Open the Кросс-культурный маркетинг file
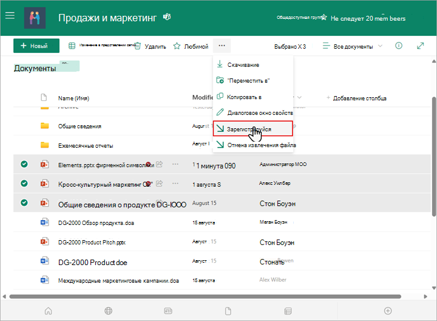437x321 pixels. 104,184
